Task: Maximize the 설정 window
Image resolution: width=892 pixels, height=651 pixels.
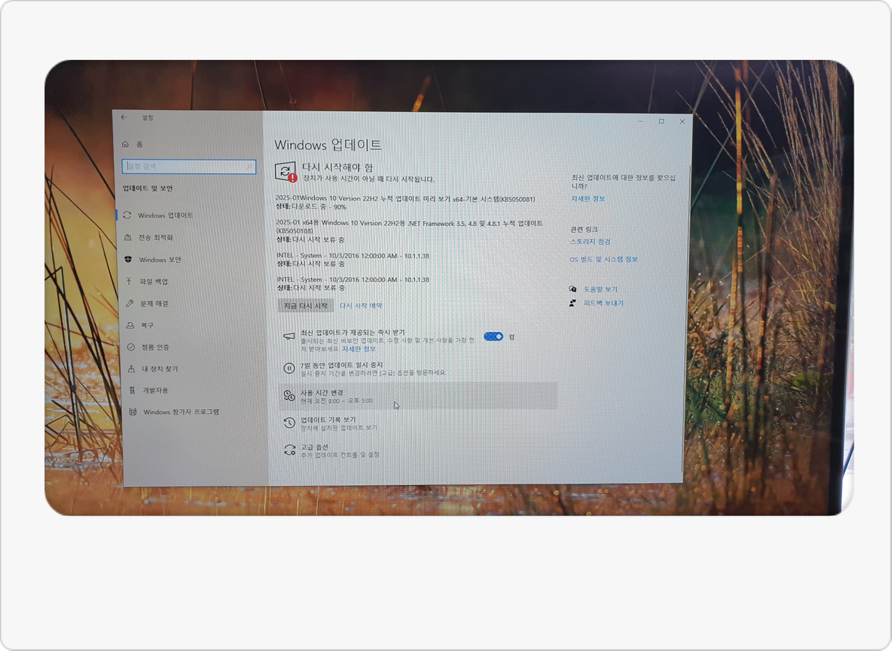Action: [661, 121]
